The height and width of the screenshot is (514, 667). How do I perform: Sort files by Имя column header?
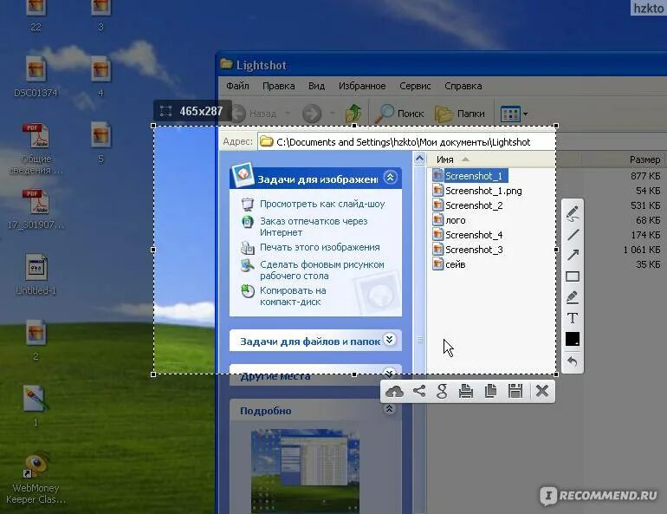445,159
